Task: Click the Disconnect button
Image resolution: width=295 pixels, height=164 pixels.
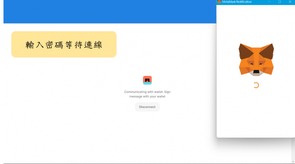Action: 147,107
